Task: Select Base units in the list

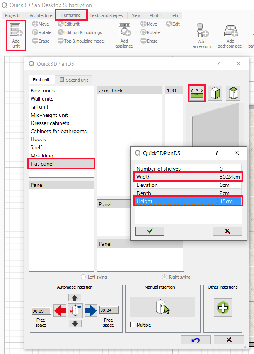Action: point(61,91)
